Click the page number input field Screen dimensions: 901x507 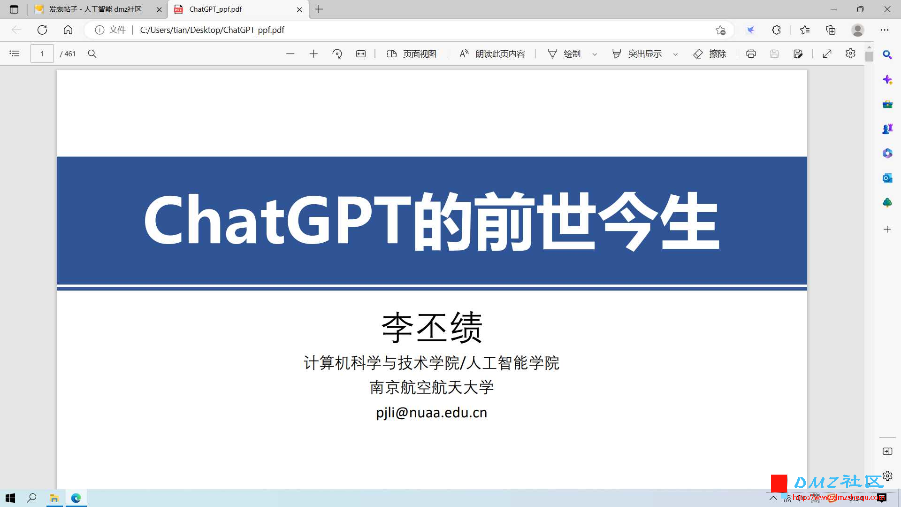42,54
